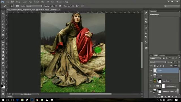Open Edge browser from taskbar

pyautogui.click(x=18, y=100)
